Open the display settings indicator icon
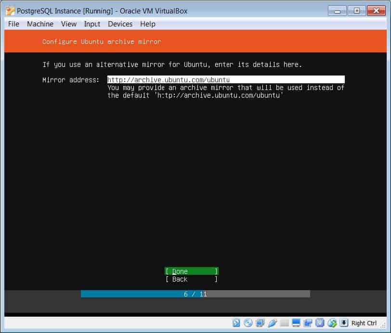This screenshot has width=391, height=333. coord(296,323)
